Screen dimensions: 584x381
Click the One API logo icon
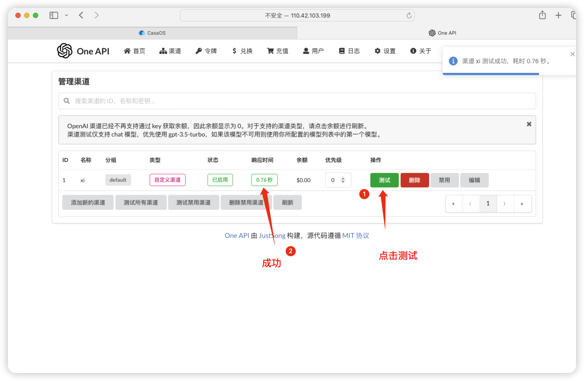click(64, 51)
